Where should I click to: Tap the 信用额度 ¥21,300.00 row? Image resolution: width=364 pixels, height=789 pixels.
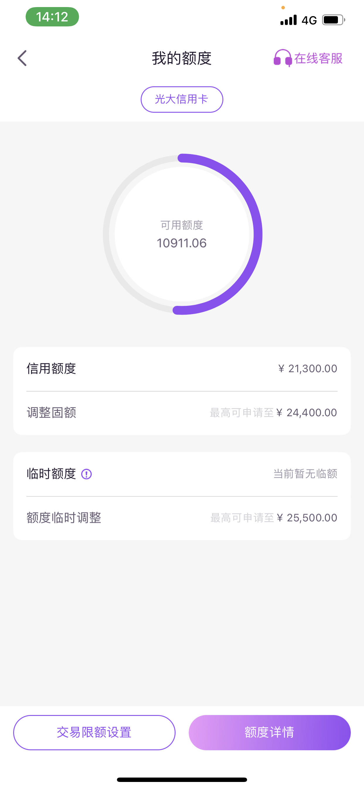coord(182,369)
